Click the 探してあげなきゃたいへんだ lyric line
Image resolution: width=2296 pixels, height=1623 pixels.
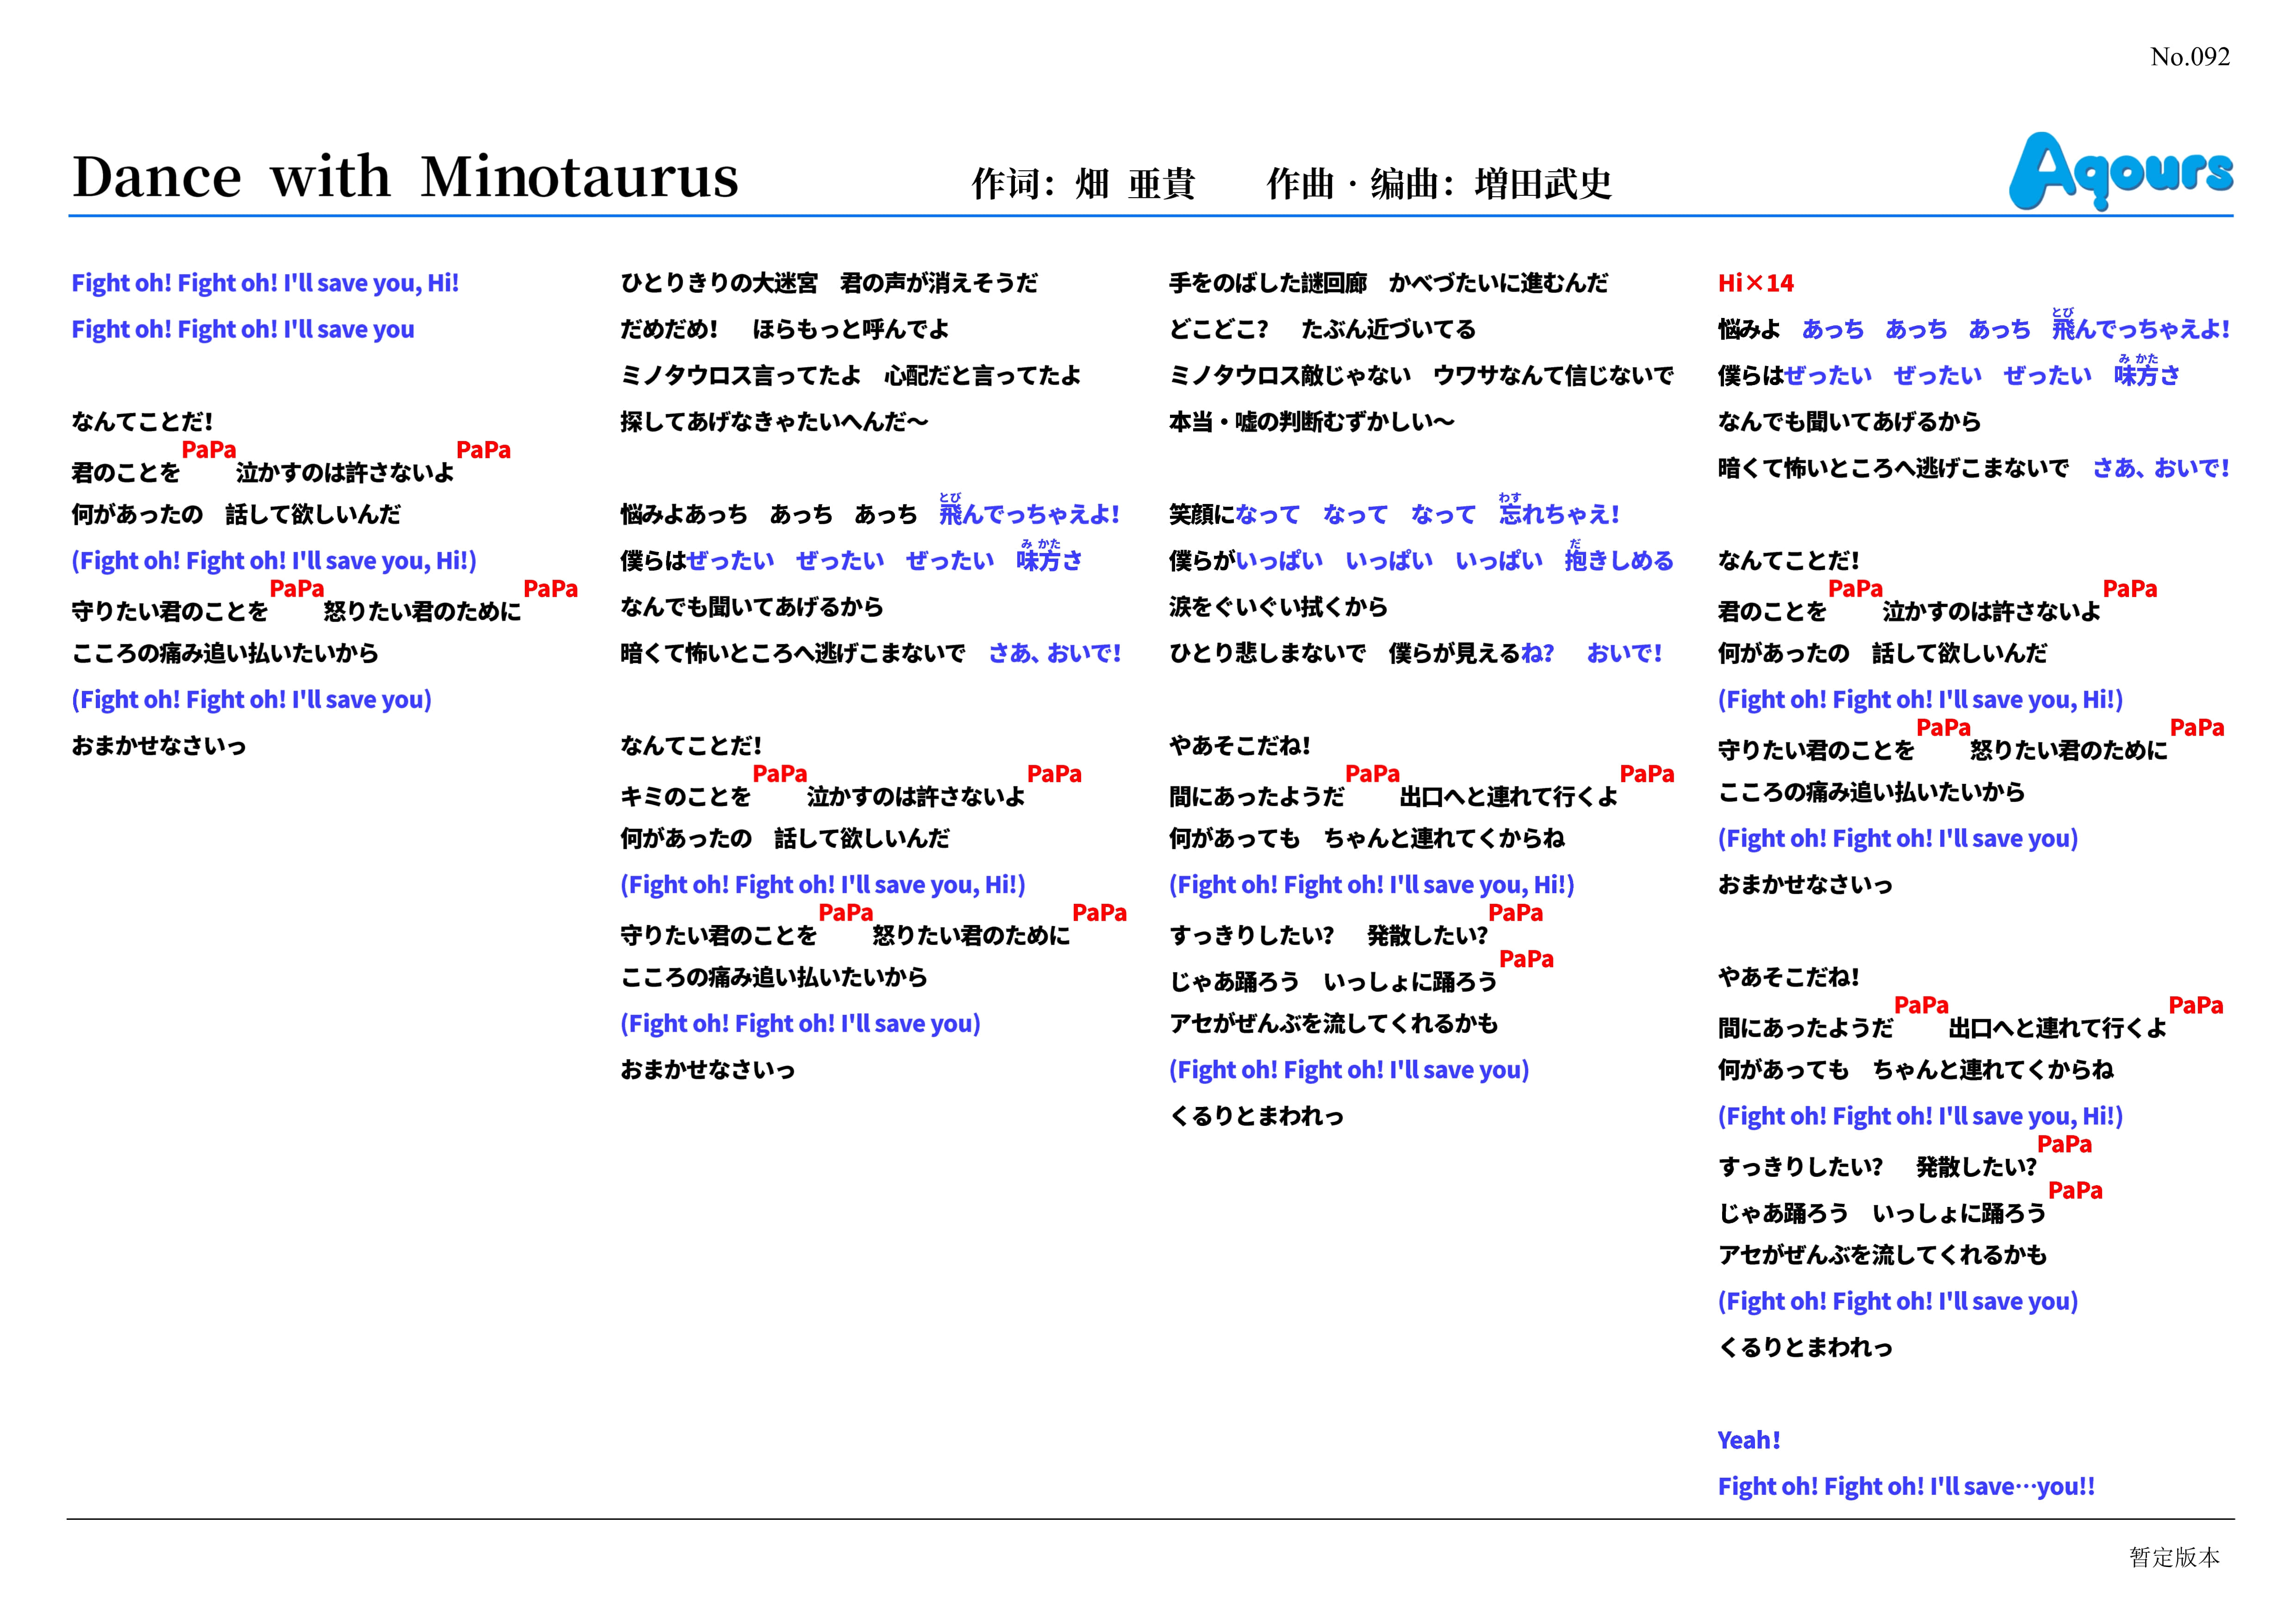coord(774,422)
